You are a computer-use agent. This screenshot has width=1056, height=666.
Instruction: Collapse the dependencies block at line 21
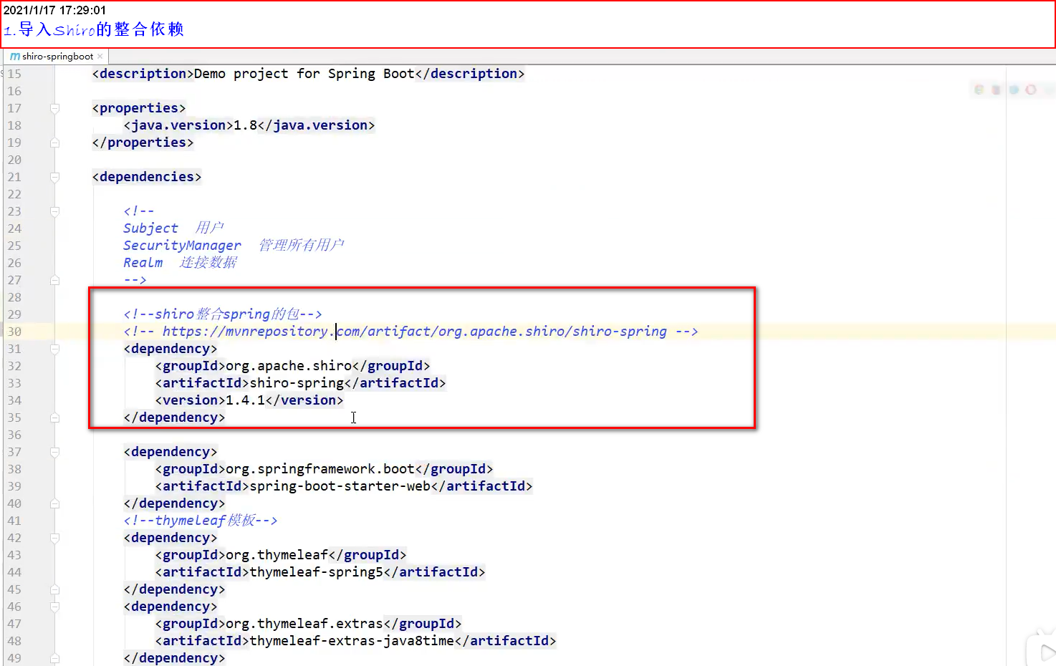coord(54,177)
